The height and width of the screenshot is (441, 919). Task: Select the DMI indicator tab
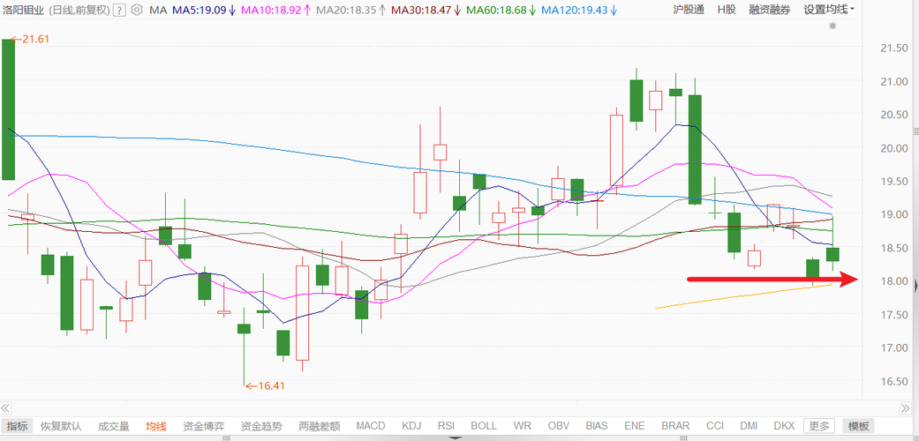[x=749, y=426]
